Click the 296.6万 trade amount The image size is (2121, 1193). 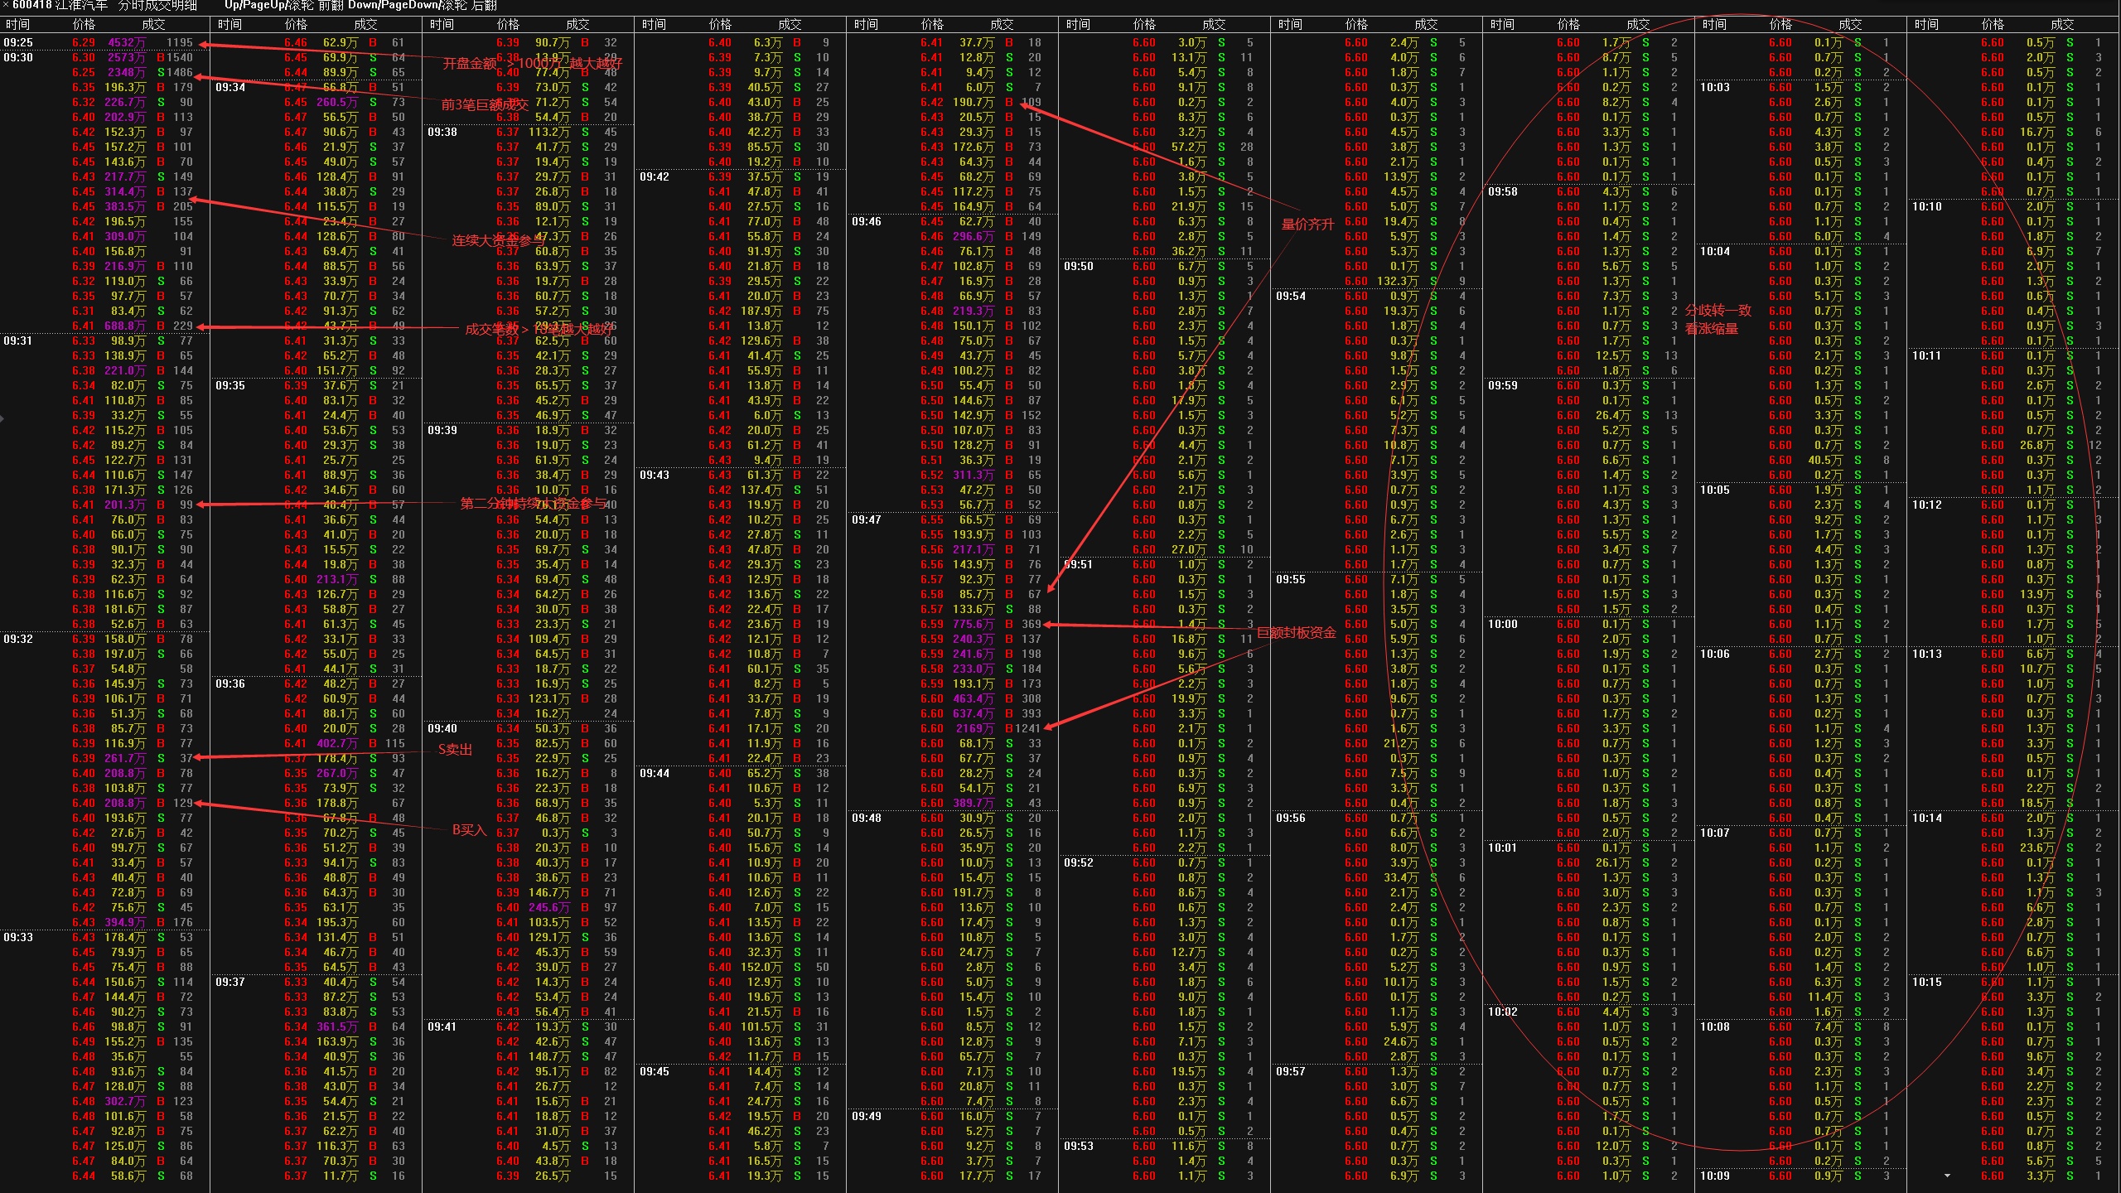pyautogui.click(x=974, y=236)
